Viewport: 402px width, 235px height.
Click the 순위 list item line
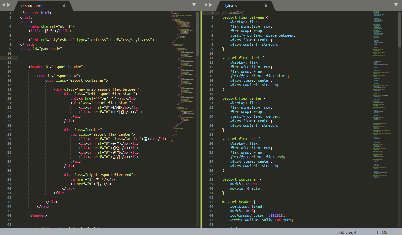(x=109, y=157)
